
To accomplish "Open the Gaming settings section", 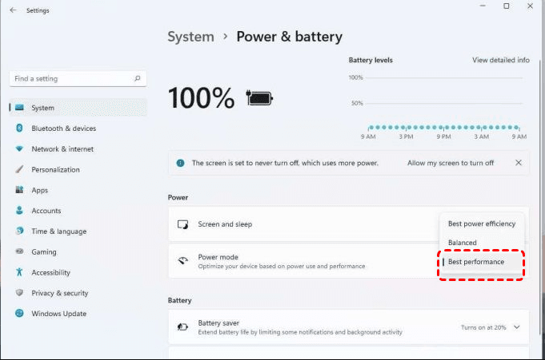I will [44, 251].
